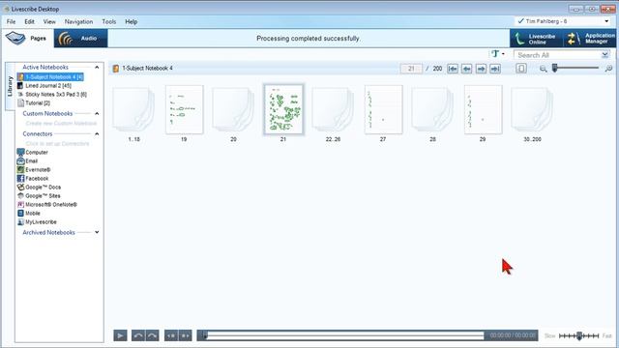Screen dimensions: 619x348
Task: Select the Mobile connector
Action: click(x=28, y=213)
